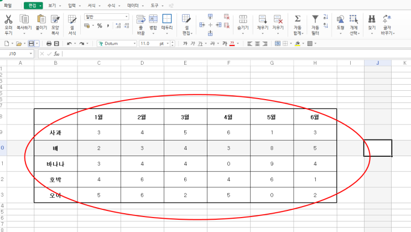The image size is (411, 232).
Task: Select the 편집 tab
Action: click(33, 6)
